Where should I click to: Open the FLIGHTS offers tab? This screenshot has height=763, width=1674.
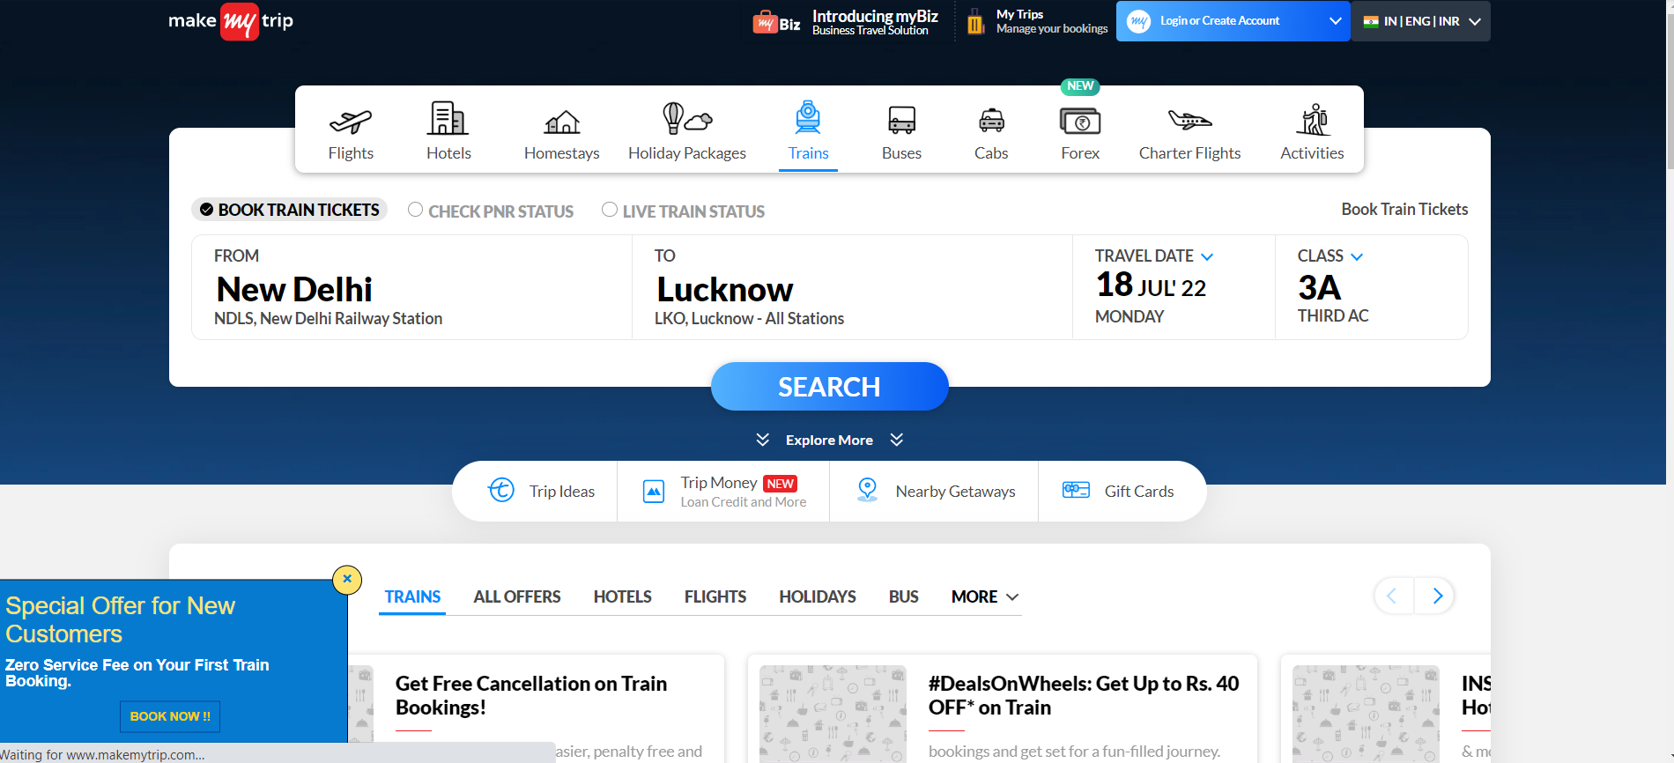click(x=715, y=596)
